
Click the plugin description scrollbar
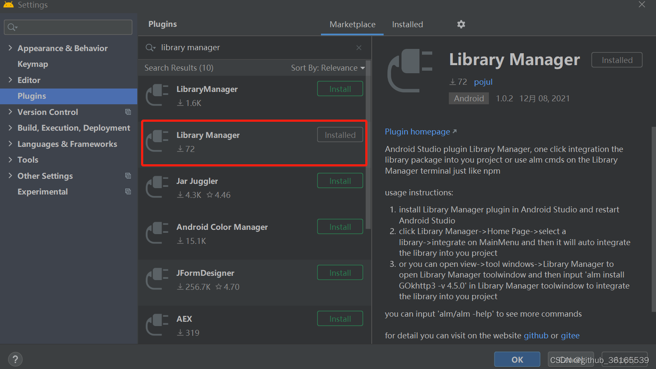(x=653, y=219)
